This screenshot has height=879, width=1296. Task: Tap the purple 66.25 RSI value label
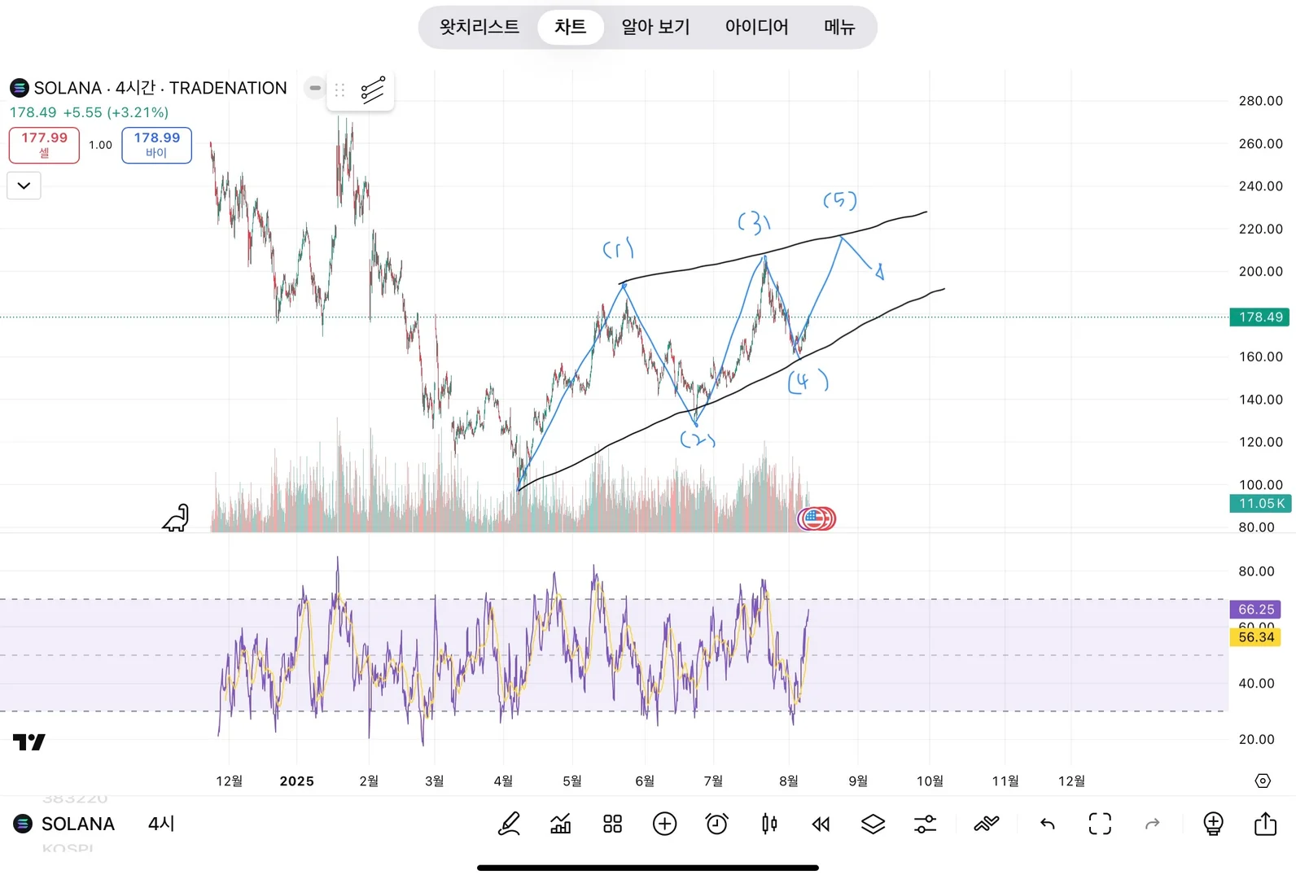click(x=1255, y=610)
